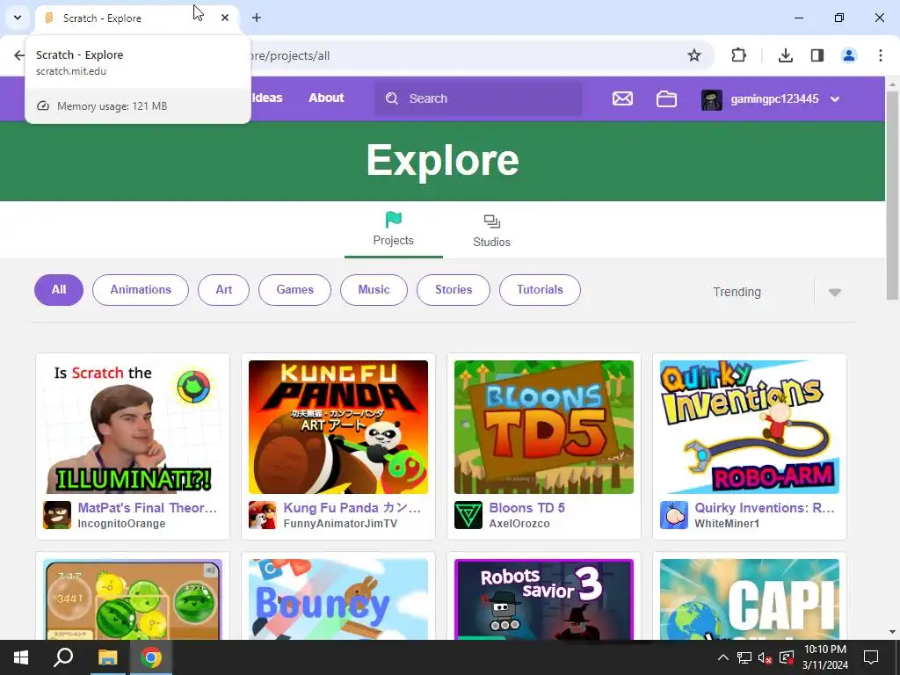Open the Robots Savior 3 thumbnail
Image resolution: width=900 pixels, height=675 pixels.
(543, 599)
